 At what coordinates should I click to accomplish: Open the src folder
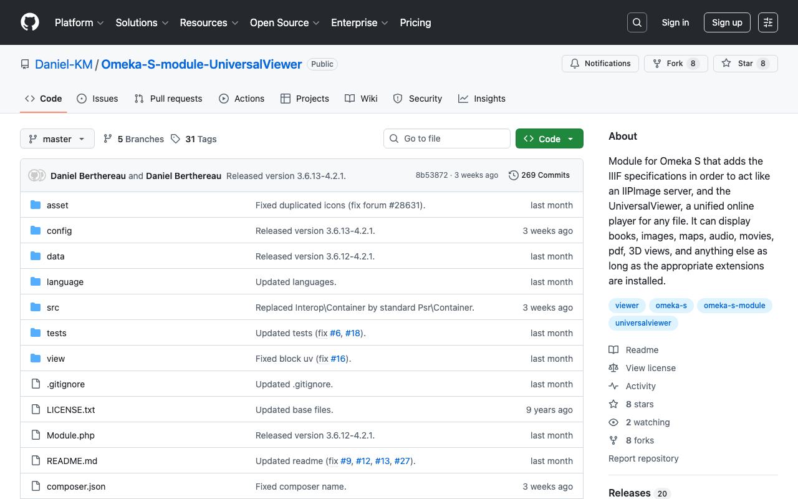coord(53,308)
